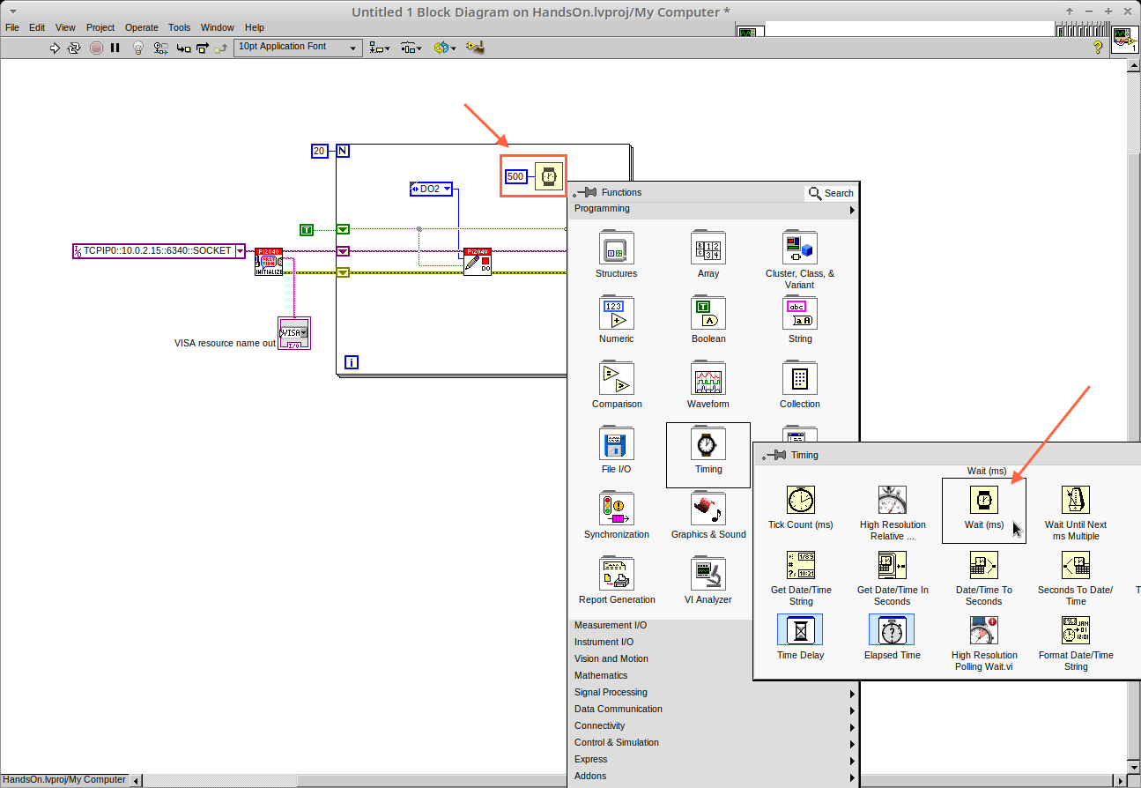Pin the Functions palette thumbtack

point(585,193)
